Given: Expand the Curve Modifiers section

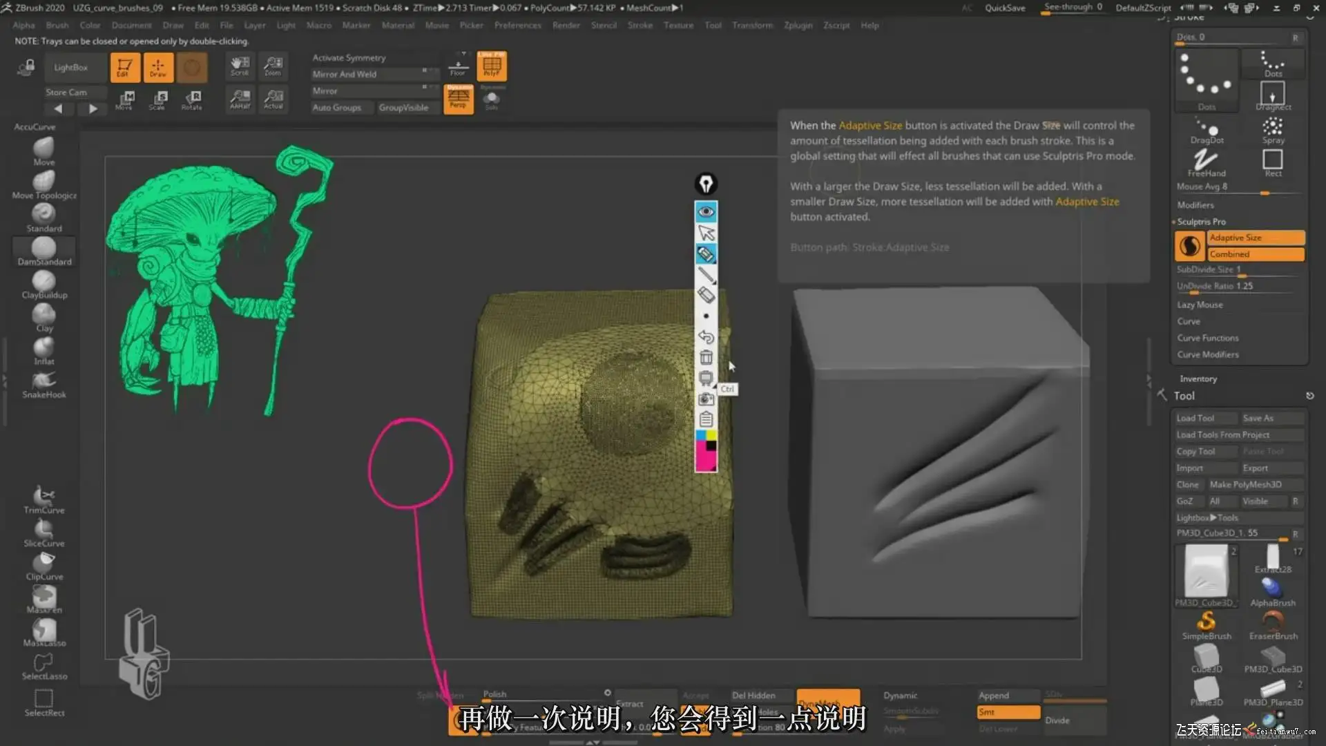Looking at the screenshot, I should [1207, 354].
